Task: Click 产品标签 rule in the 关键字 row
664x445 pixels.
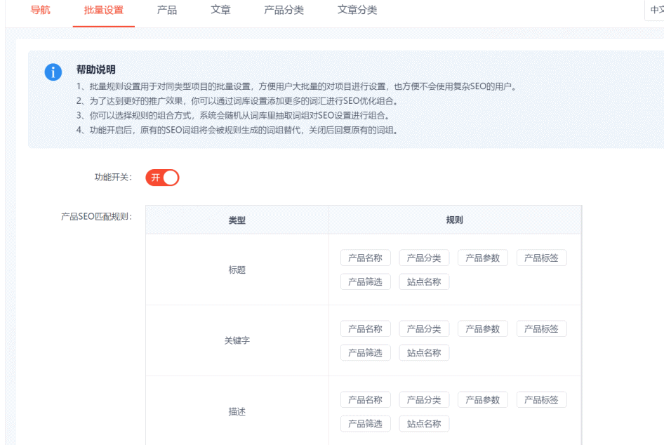Action: coord(541,328)
